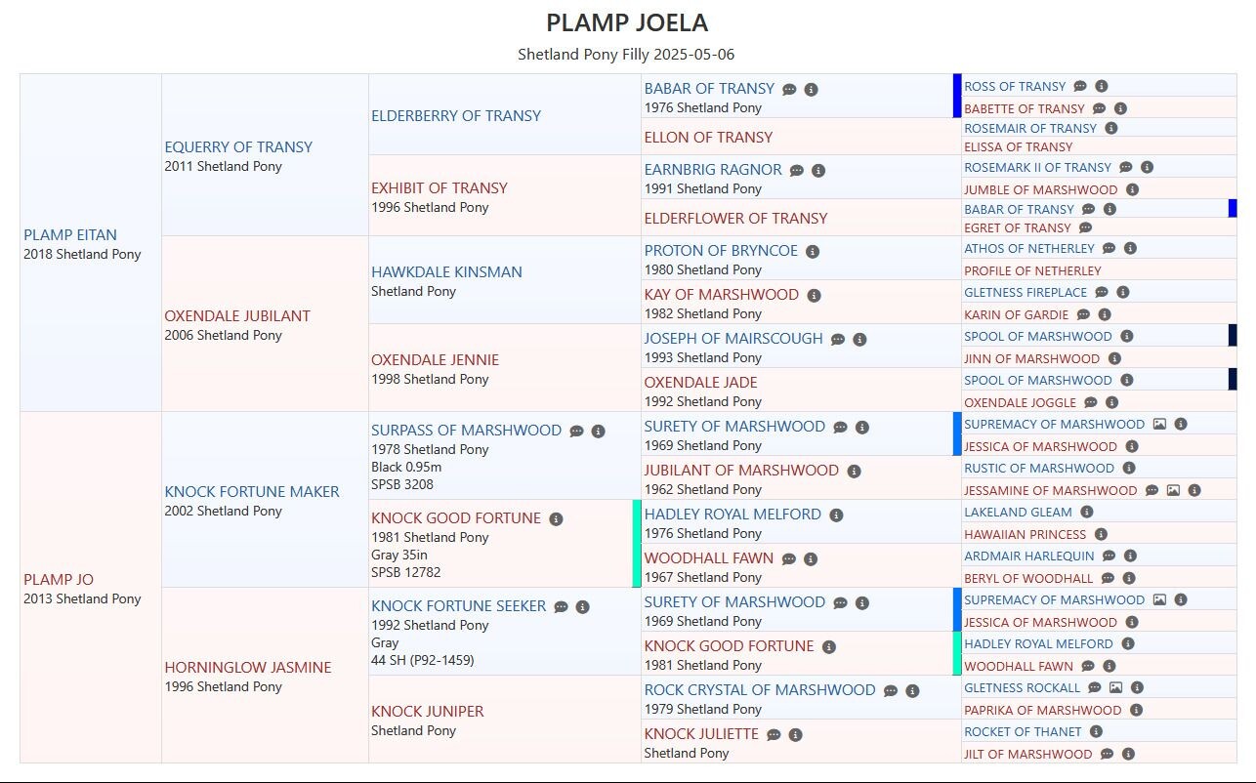
Task: Show info for JUBILANT OF MARSHWOOD
Action: (854, 471)
